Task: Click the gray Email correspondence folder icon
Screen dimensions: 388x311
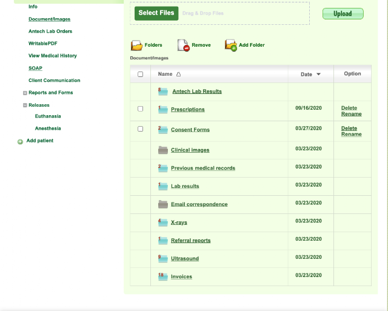Action: click(x=163, y=204)
